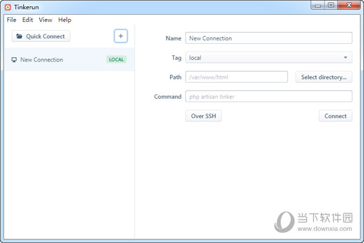This screenshot has height=243, width=364.
Task: Minimize the Tinkerun window
Action: tap(318, 5)
